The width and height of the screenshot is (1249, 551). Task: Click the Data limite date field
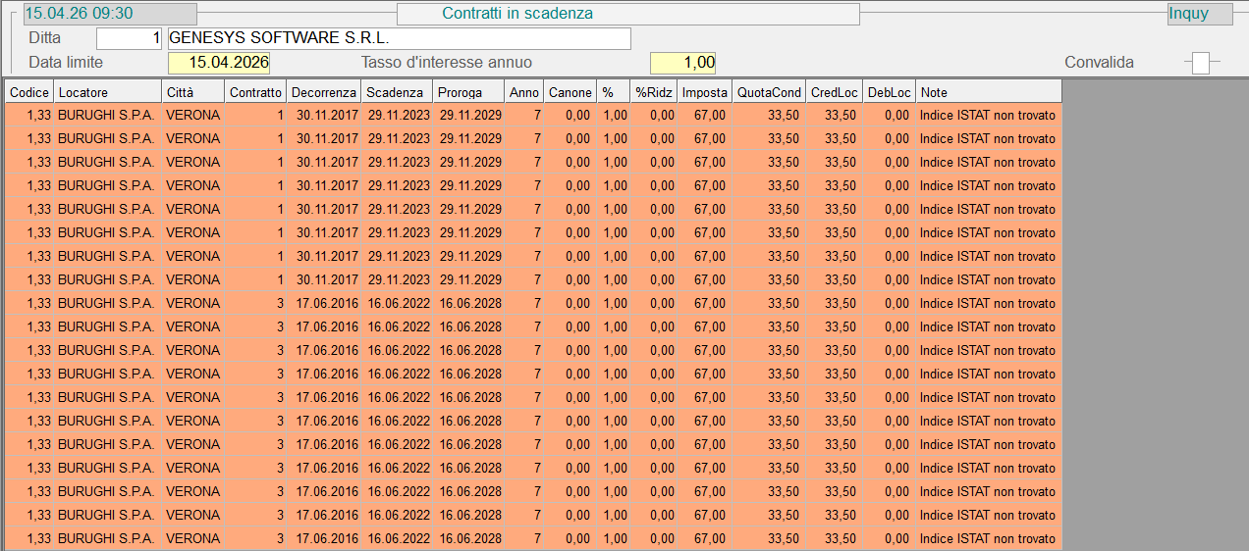[219, 63]
